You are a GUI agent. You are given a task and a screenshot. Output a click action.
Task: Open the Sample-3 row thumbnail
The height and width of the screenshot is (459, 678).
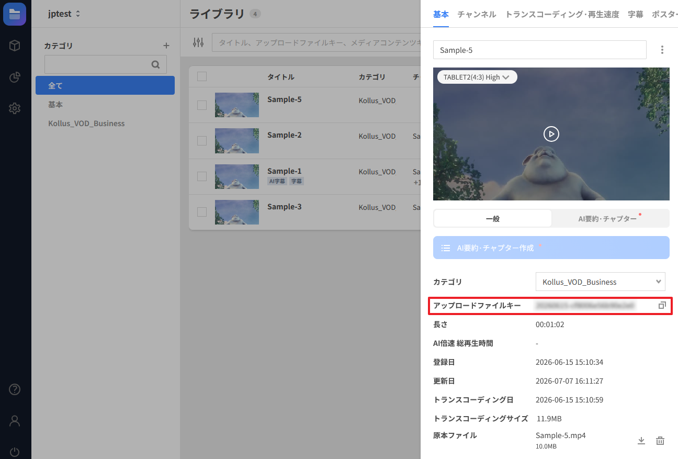point(237,212)
